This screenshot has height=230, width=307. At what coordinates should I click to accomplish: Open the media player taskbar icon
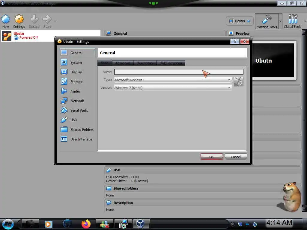click(x=48, y=224)
